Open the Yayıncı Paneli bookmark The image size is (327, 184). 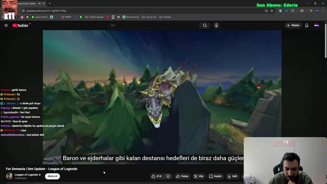(x=40, y=17)
